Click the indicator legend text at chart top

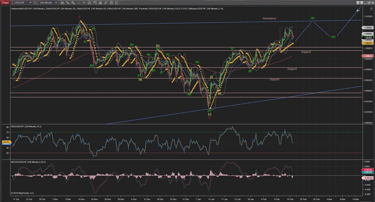[117, 9]
